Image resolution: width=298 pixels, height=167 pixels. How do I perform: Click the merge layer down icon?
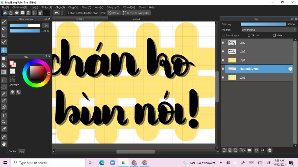pyautogui.click(x=262, y=150)
